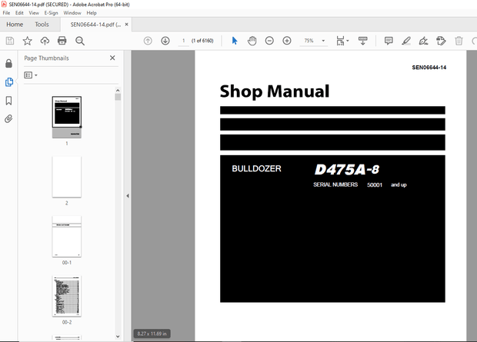Open the zoom level dropdown arrow

(323, 41)
